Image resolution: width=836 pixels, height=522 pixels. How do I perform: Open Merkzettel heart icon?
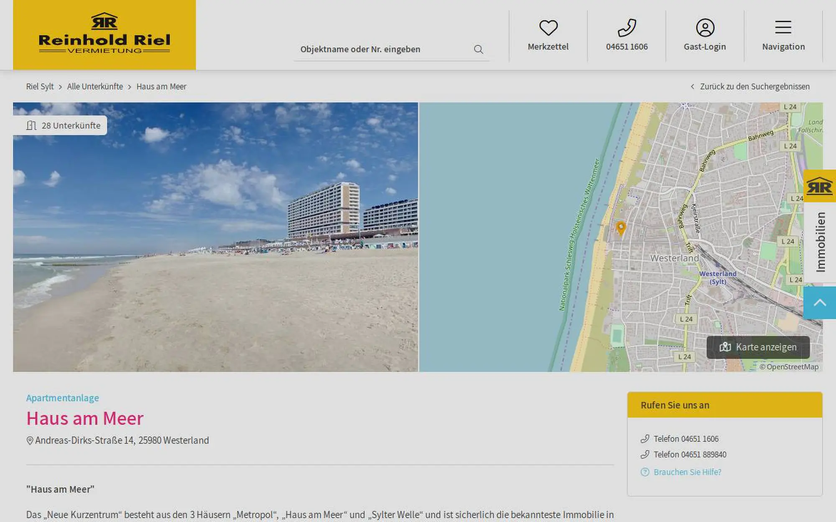[548, 28]
